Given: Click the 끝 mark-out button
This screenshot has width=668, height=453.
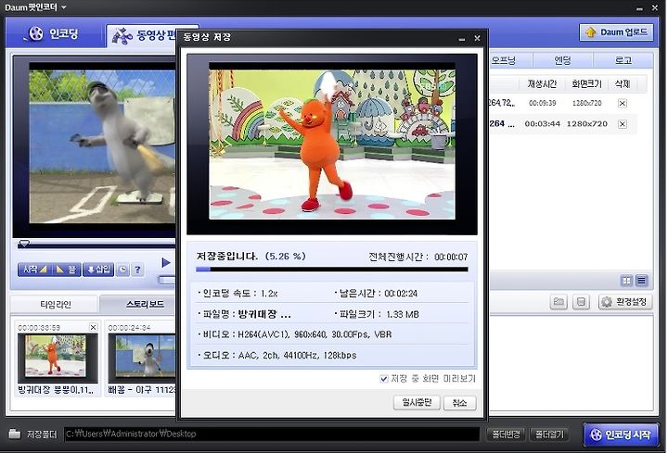Looking at the screenshot, I should [65, 270].
